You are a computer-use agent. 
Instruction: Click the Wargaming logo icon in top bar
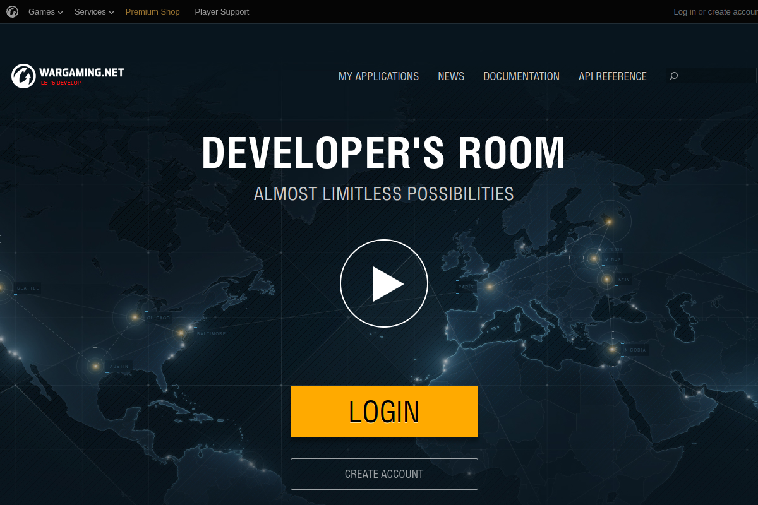click(x=12, y=11)
